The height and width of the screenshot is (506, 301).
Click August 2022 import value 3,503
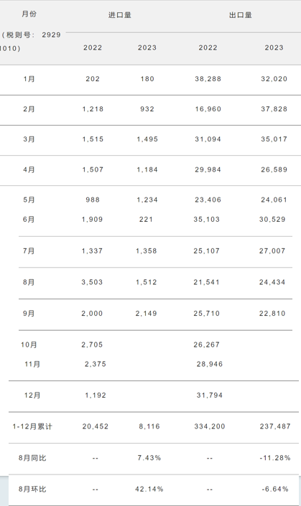pyautogui.click(x=92, y=282)
